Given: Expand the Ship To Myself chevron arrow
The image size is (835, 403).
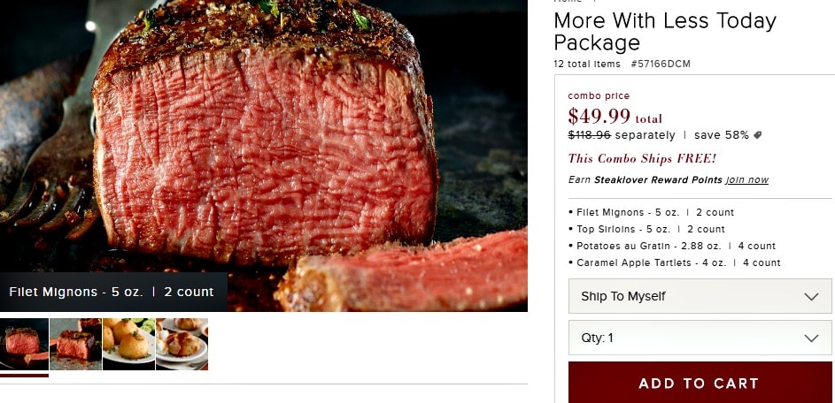Looking at the screenshot, I should pos(811,296).
